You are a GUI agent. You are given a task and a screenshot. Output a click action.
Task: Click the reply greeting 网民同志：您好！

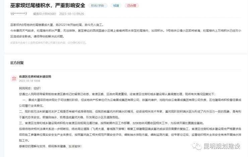(30, 88)
